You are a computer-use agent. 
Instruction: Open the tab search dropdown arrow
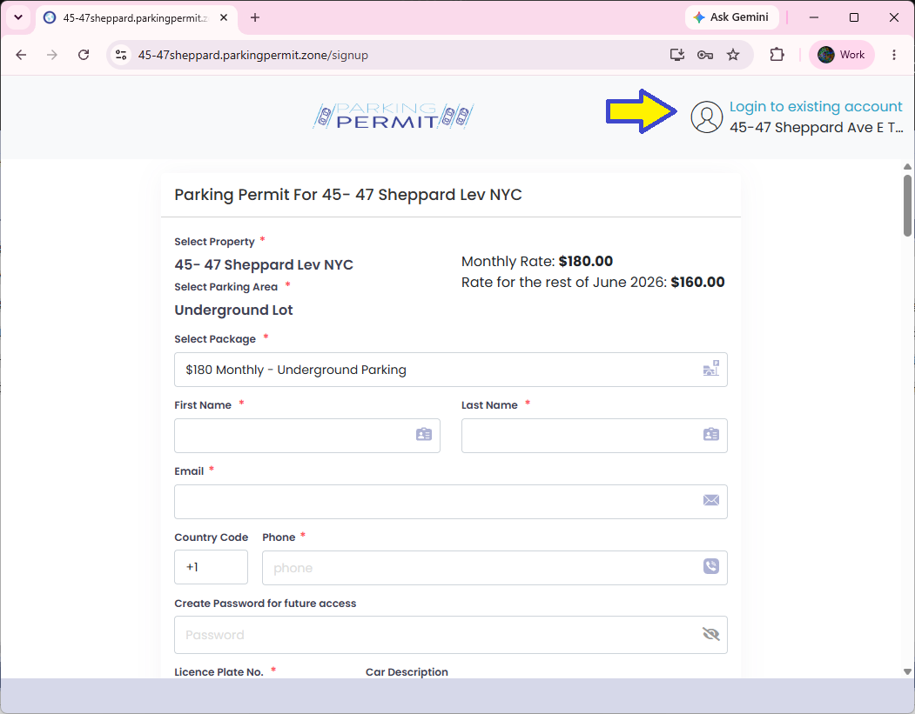pyautogui.click(x=18, y=17)
